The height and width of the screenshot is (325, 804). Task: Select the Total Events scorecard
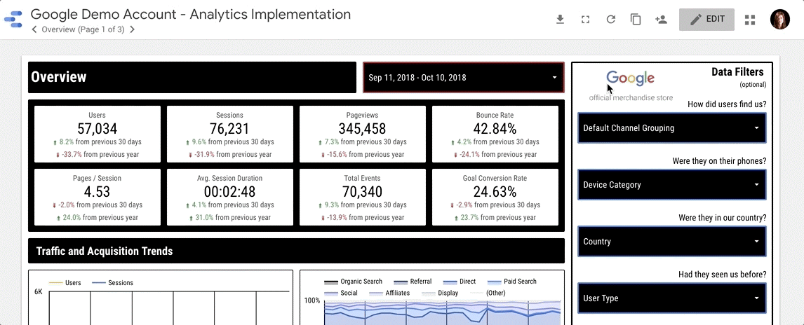[363, 197]
